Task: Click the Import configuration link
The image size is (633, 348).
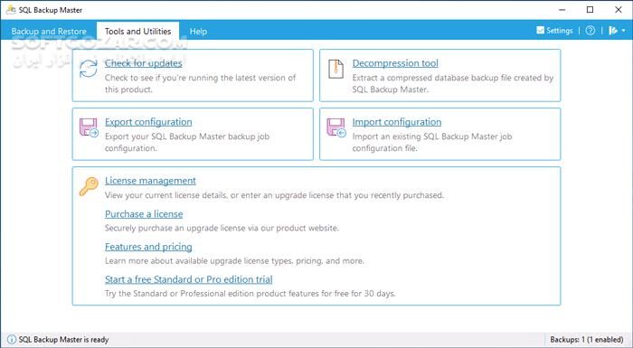Action: (397, 122)
